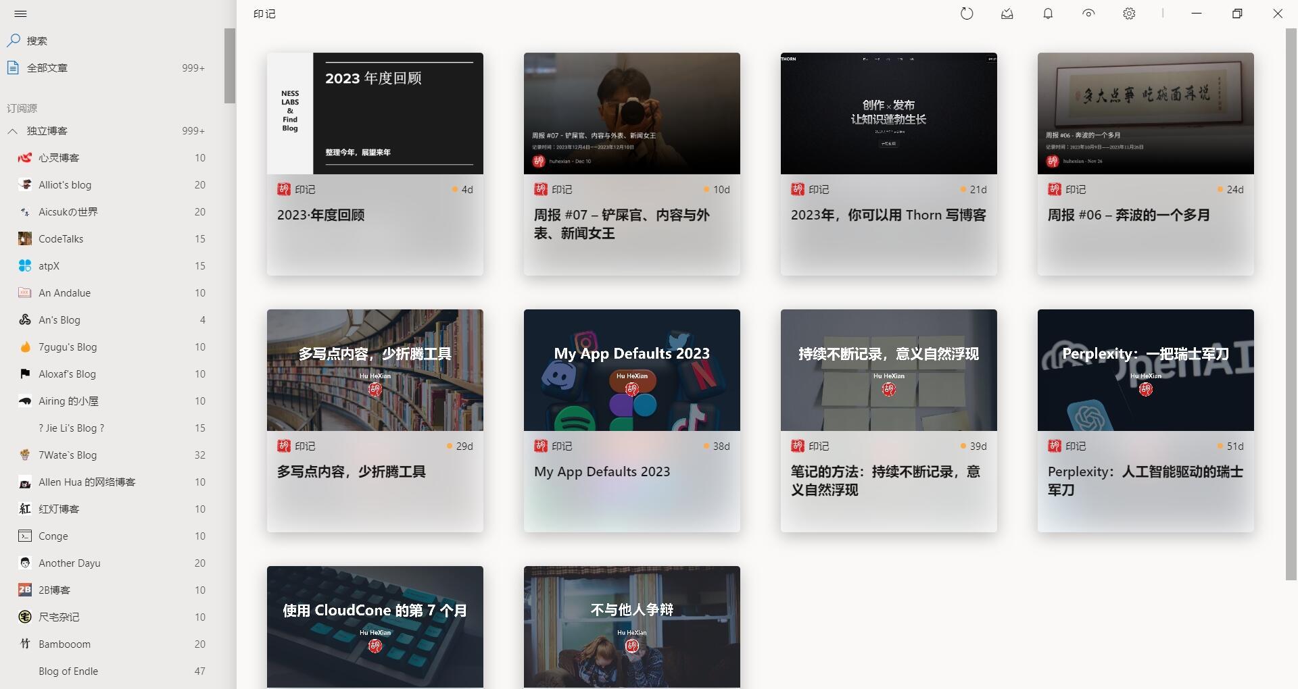Open article 周报 #07 – 铲屎官、内容与外表、新闻女王
Screen dimensions: 1298x689
pyautogui.click(x=621, y=224)
